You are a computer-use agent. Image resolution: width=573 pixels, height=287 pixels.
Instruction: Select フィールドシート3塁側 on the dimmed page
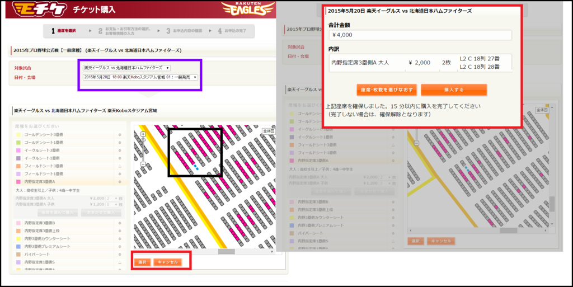[343, 145]
